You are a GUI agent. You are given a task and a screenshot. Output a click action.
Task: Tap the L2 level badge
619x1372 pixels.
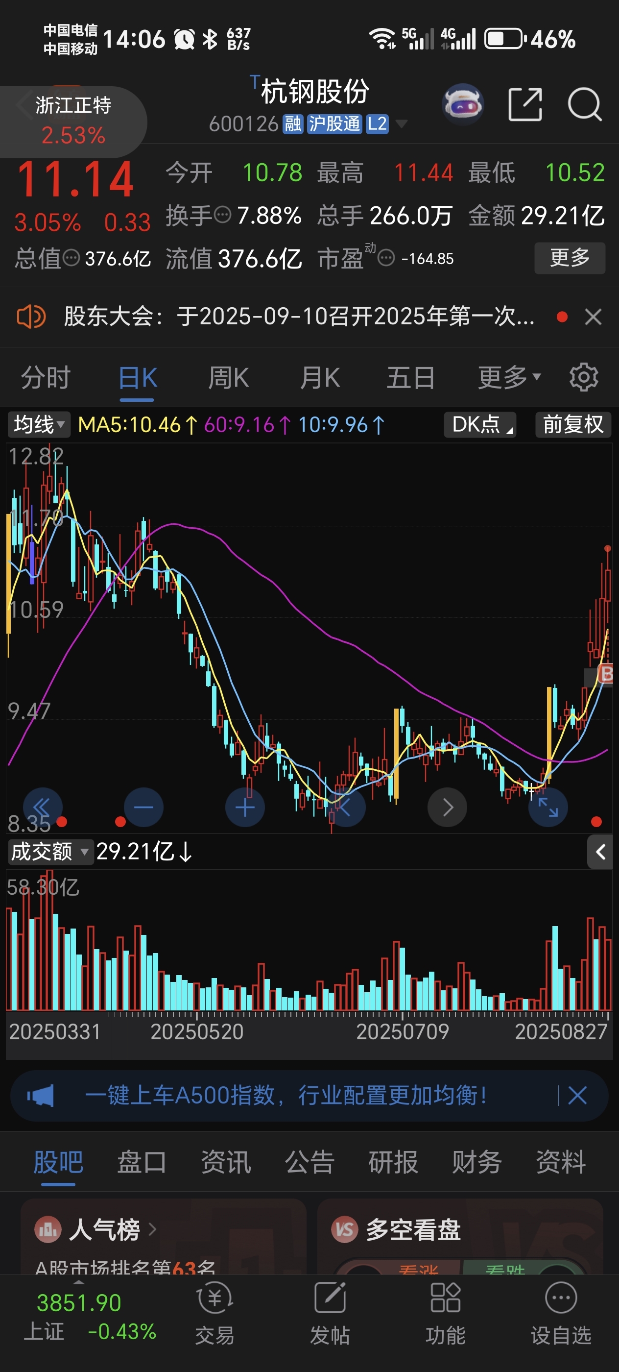pos(377,124)
